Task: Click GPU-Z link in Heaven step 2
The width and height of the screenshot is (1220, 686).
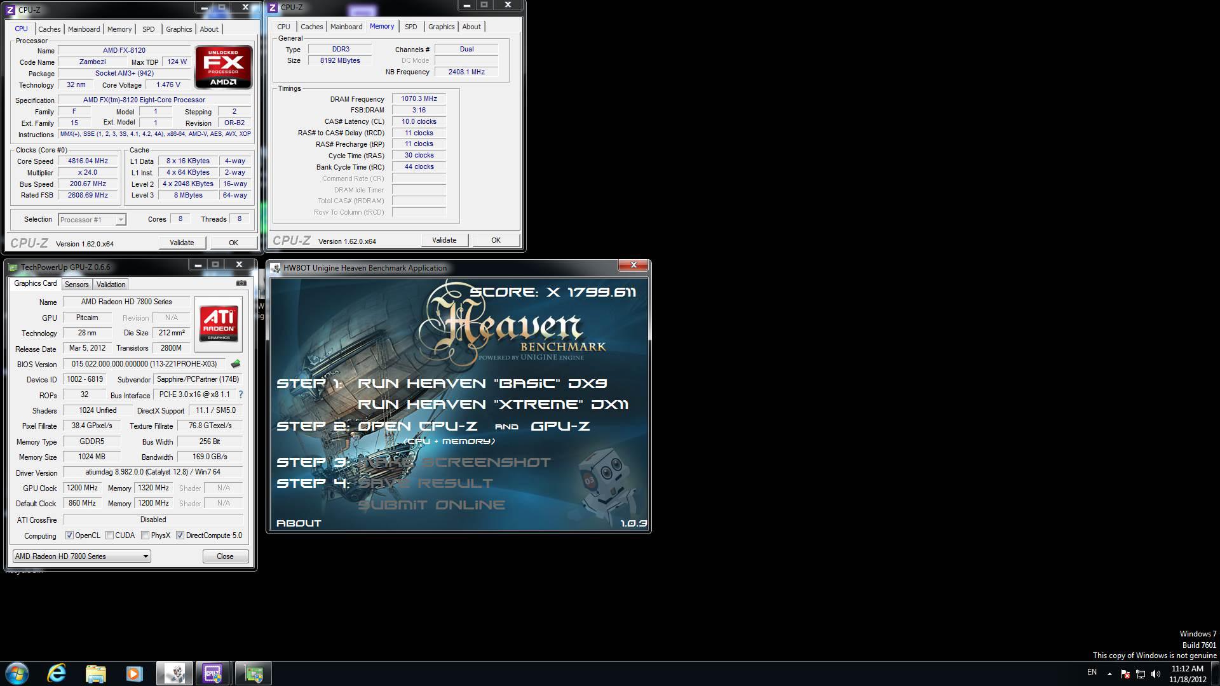Action: [560, 426]
